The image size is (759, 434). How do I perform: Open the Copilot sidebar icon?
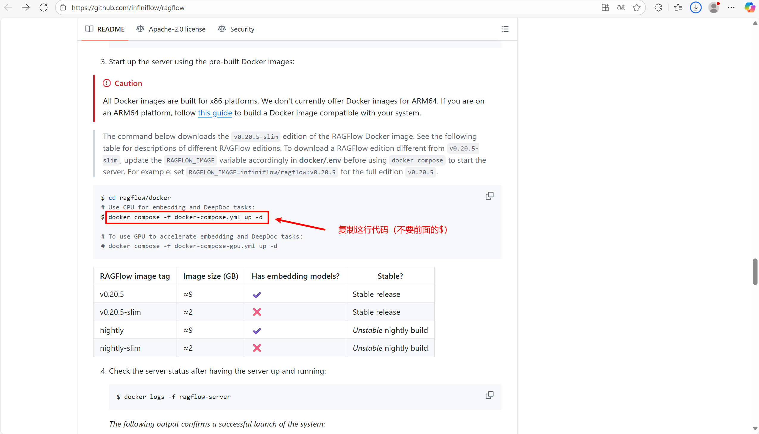coord(749,7)
